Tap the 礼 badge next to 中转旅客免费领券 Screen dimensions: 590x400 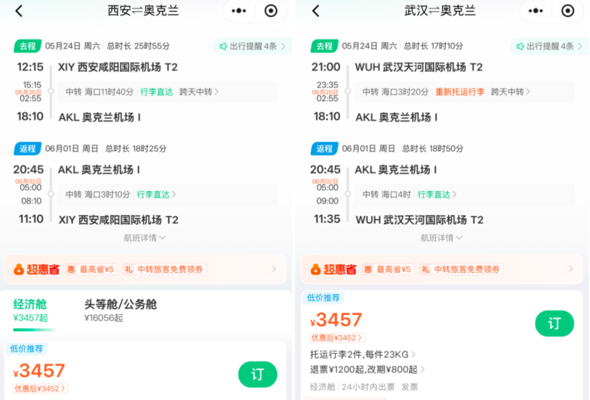[129, 269]
